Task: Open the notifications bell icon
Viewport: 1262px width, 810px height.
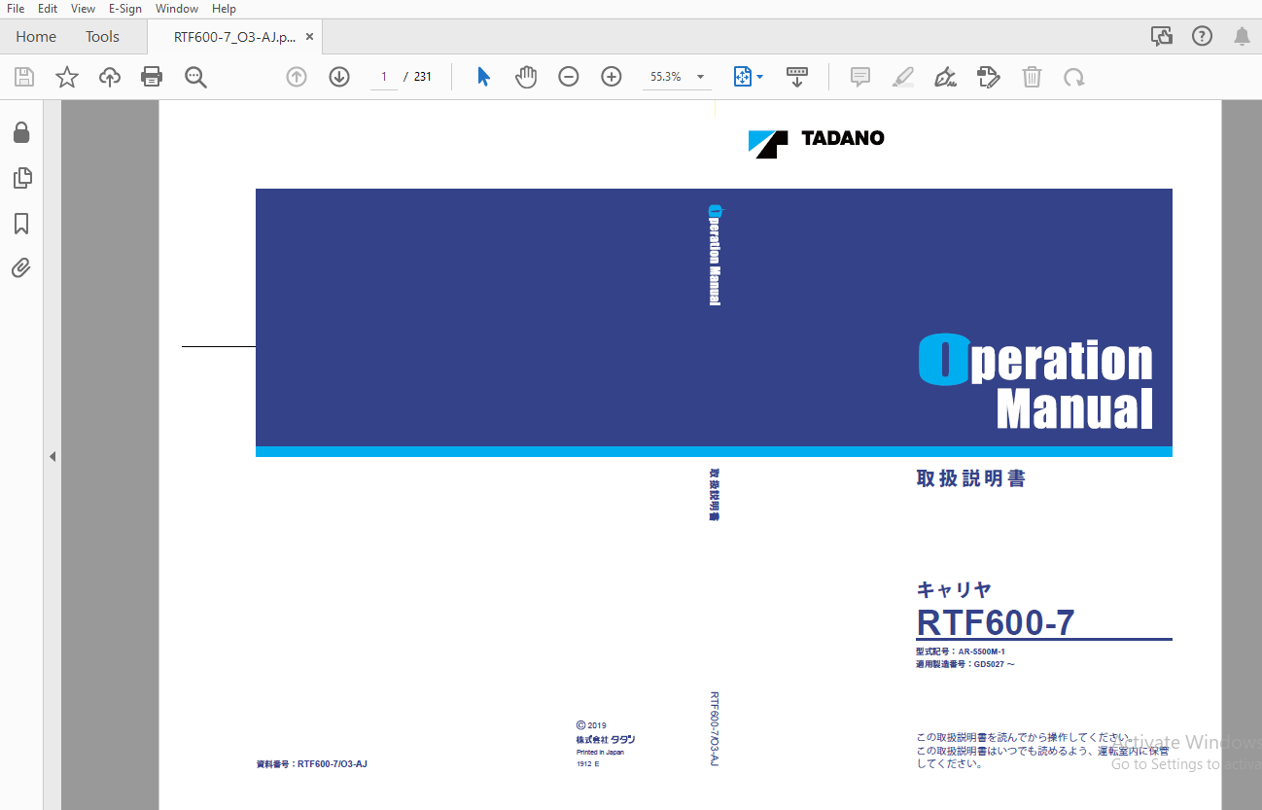Action: click(1242, 37)
